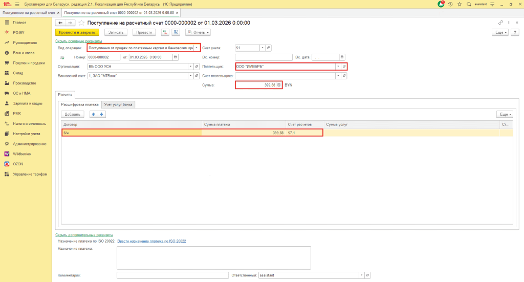The height and width of the screenshot is (282, 524).
Task: Move row down with blue arrow
Action: 101,114
